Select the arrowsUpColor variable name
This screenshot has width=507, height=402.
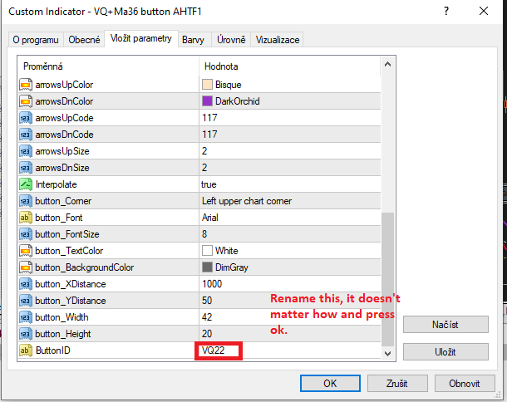[64, 85]
